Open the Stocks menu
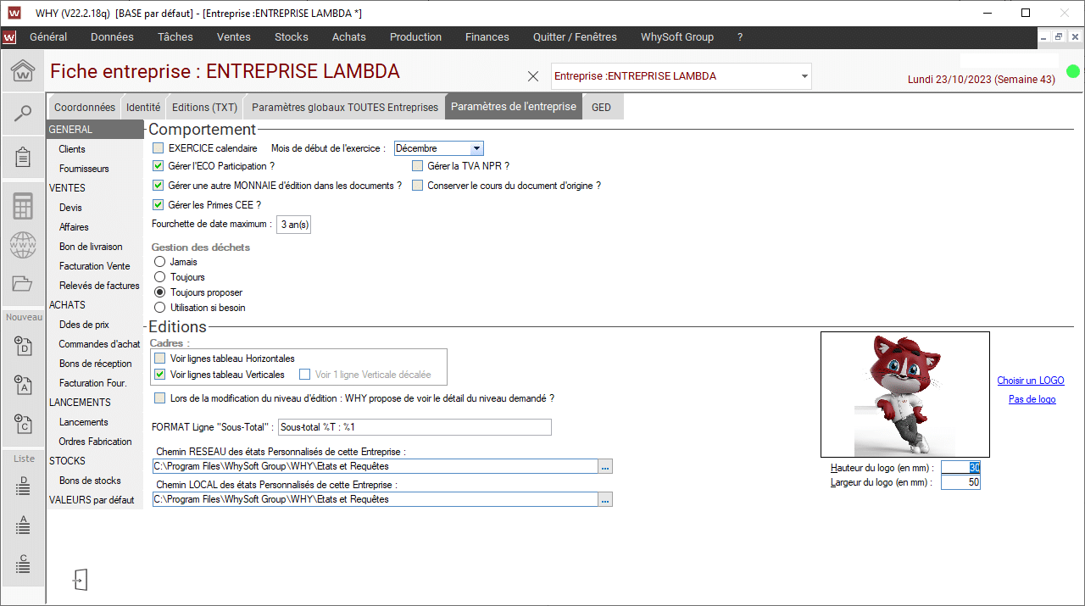Viewport: 1085px width, 606px height. click(292, 37)
